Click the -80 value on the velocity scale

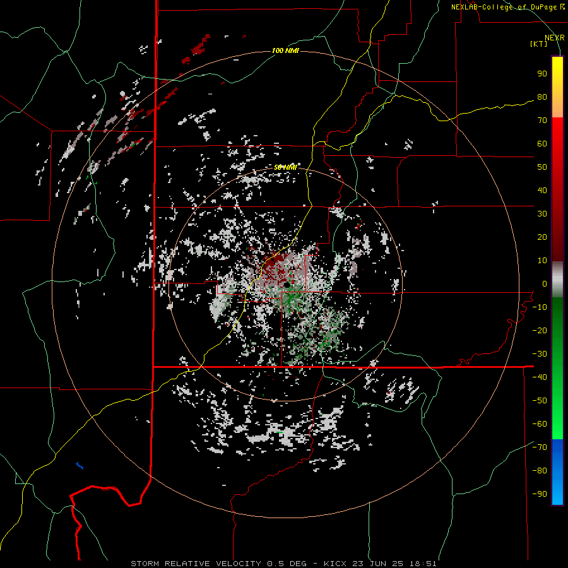point(540,471)
